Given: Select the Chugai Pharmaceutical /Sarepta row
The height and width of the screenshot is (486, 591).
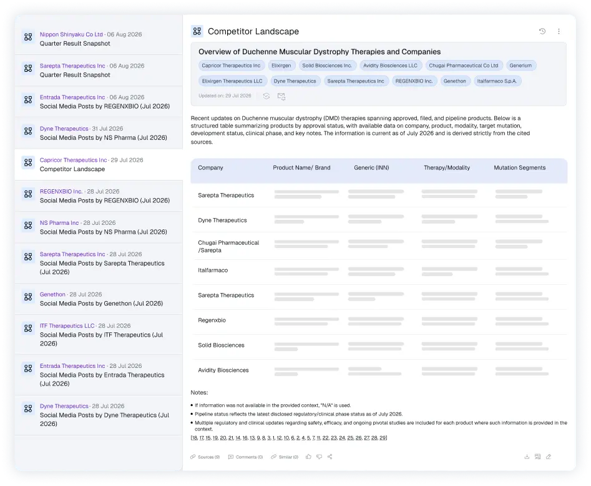Looking at the screenshot, I should click(x=379, y=246).
